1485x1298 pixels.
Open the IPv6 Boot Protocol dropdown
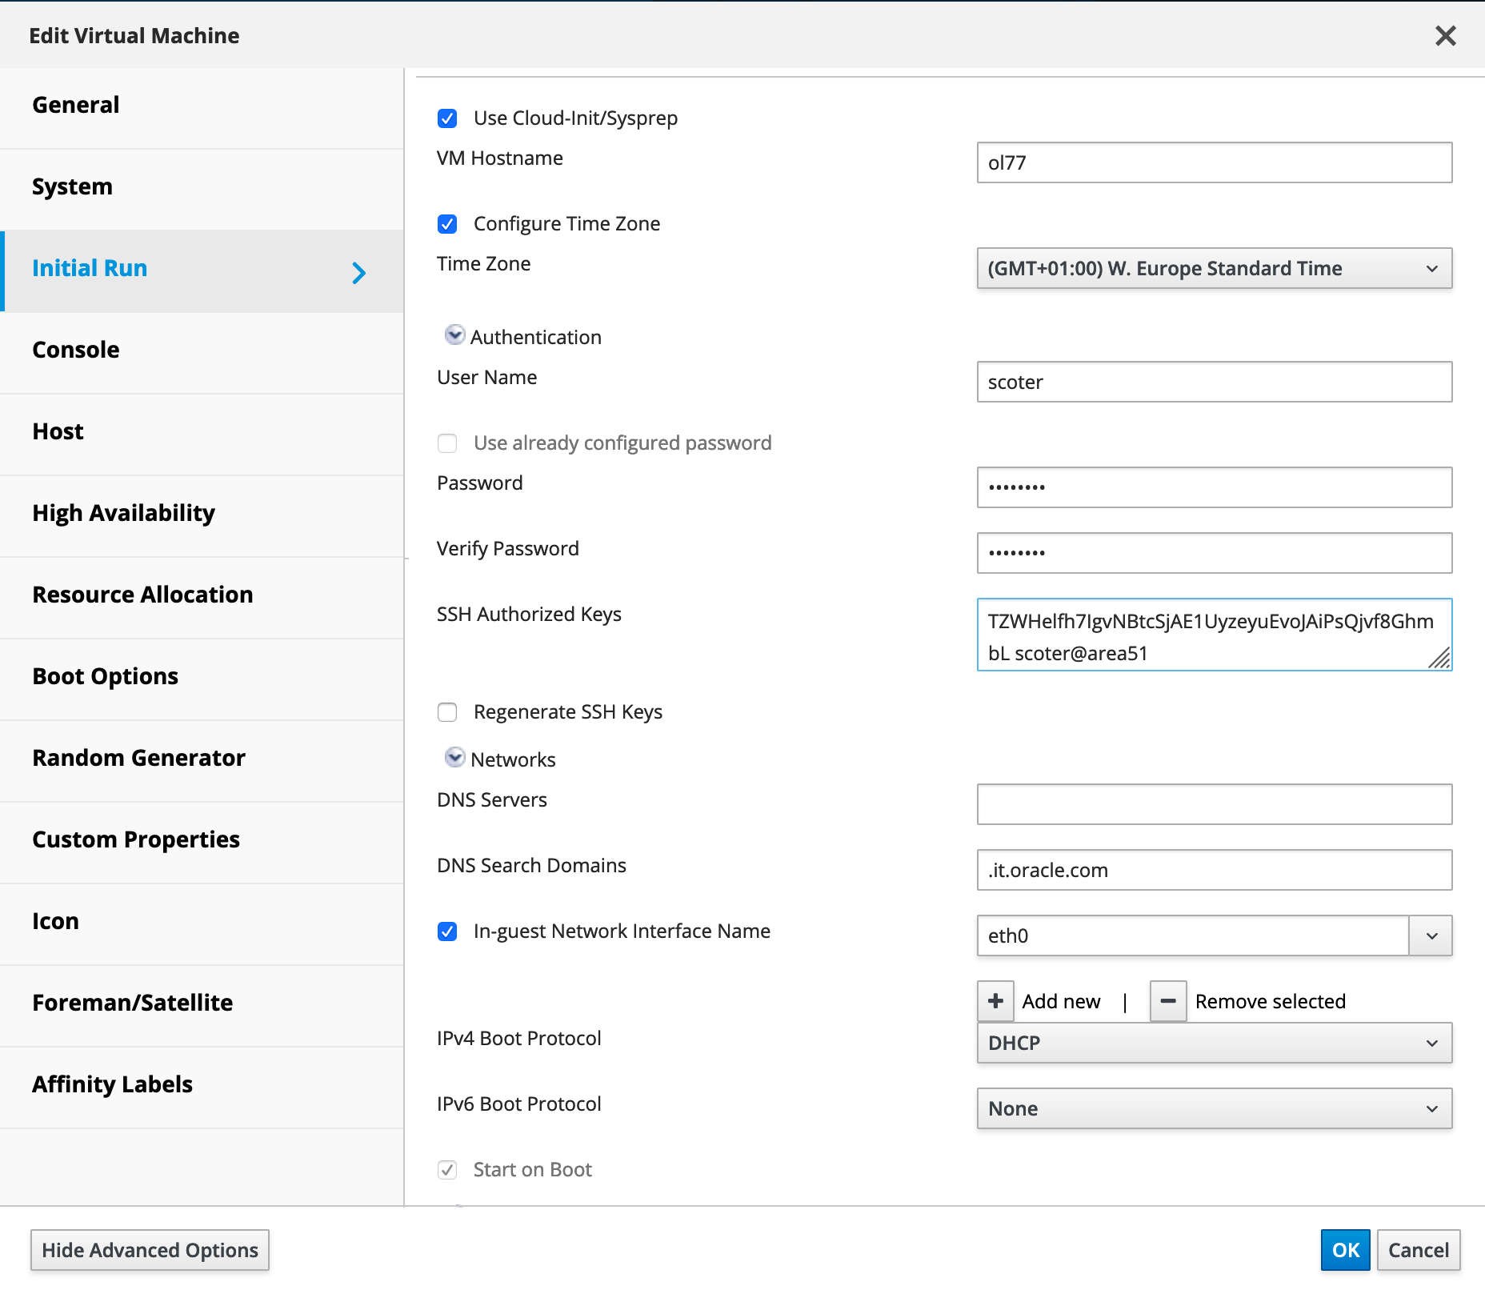click(1214, 1109)
